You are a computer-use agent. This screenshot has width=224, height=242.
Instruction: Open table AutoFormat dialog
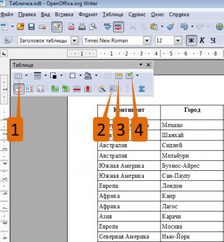tap(102, 89)
